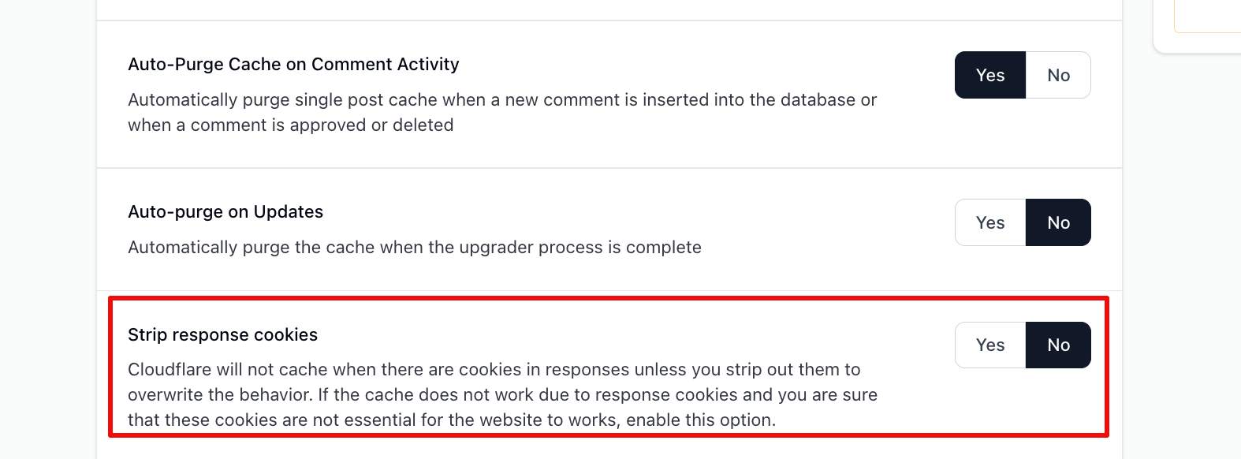Click the word "Cloudflare" in the cookies description
The width and height of the screenshot is (1241, 459).
170,370
